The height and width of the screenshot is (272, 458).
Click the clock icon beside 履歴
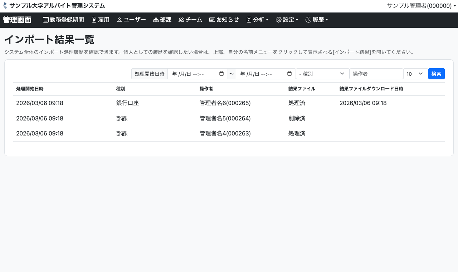[308, 20]
